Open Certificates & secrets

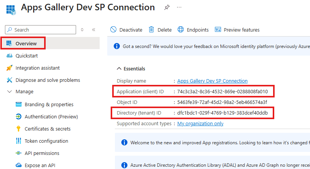point(48,129)
